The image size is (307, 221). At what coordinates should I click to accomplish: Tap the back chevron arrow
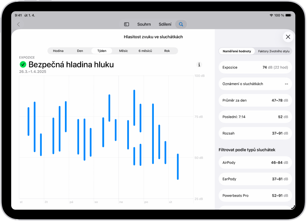click(x=19, y=24)
